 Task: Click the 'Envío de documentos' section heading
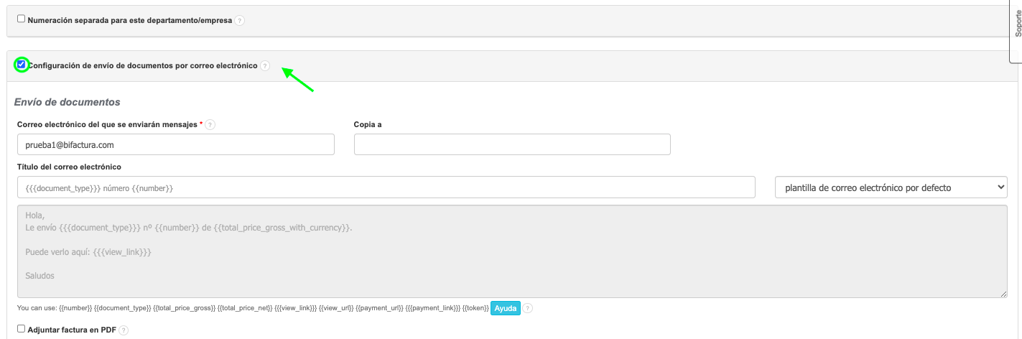68,102
